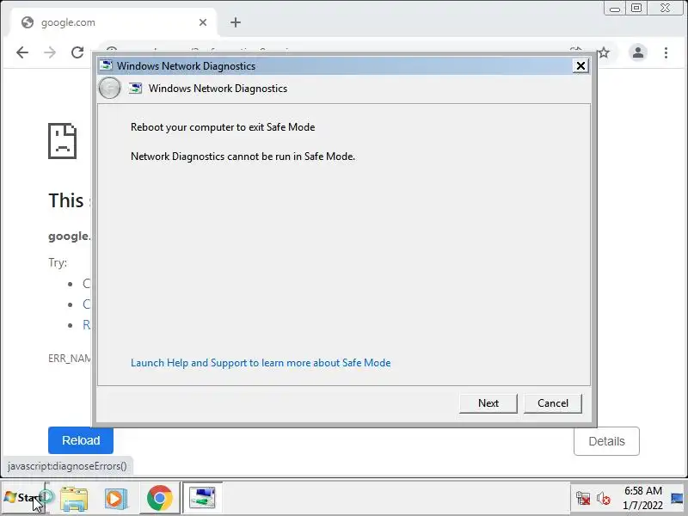The height and width of the screenshot is (516, 688).
Task: Open the Windows Start menu
Action: [x=23, y=498]
